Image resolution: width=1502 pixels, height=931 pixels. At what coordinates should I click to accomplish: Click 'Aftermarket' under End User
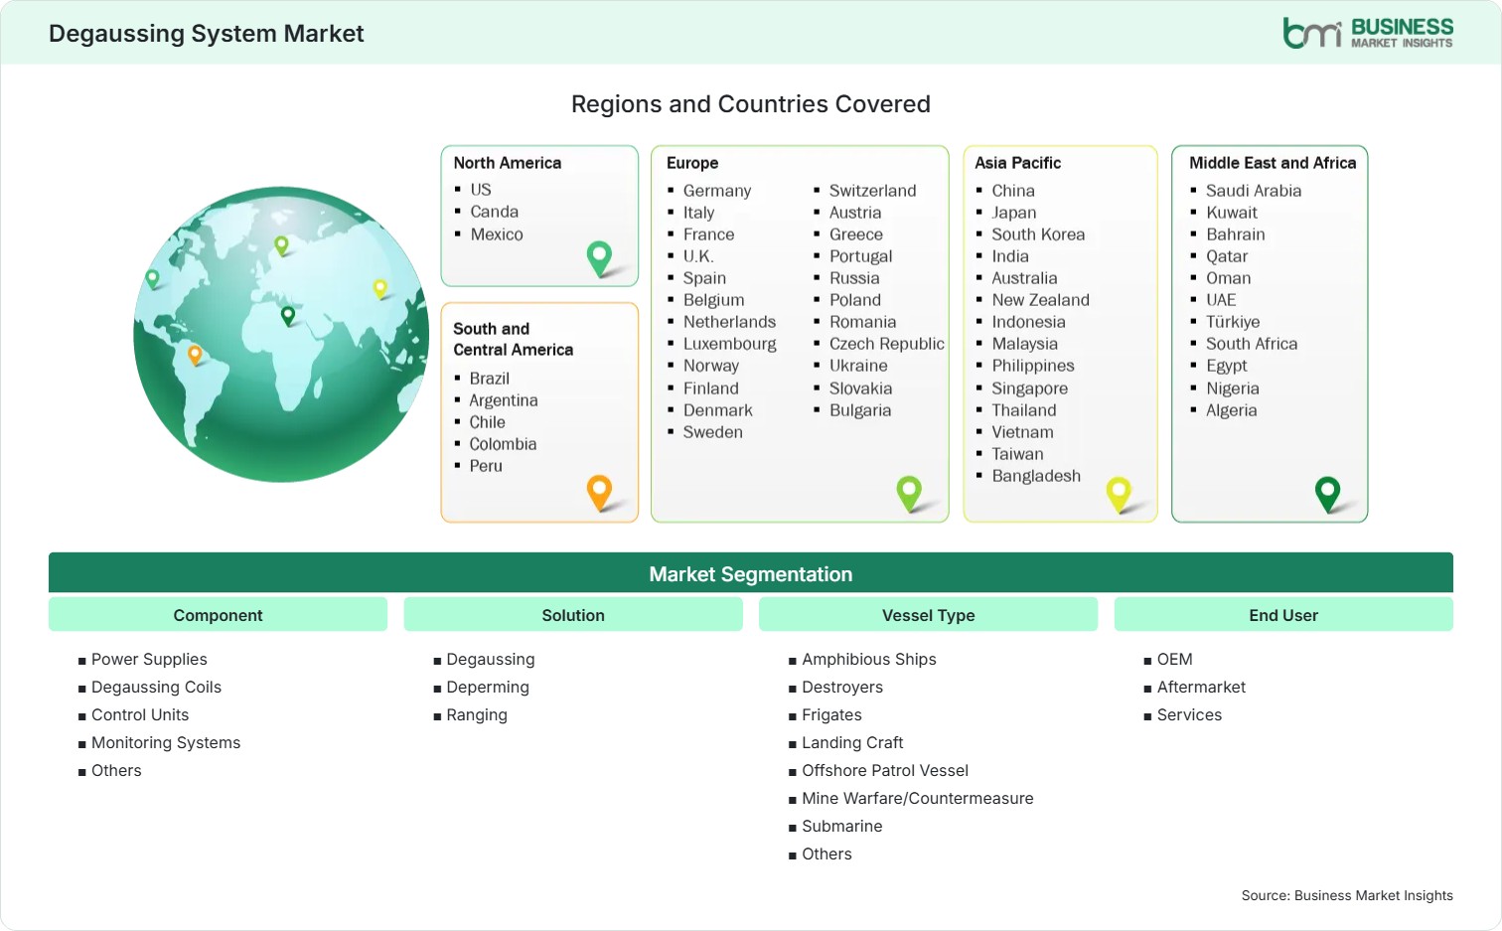coord(1201,687)
